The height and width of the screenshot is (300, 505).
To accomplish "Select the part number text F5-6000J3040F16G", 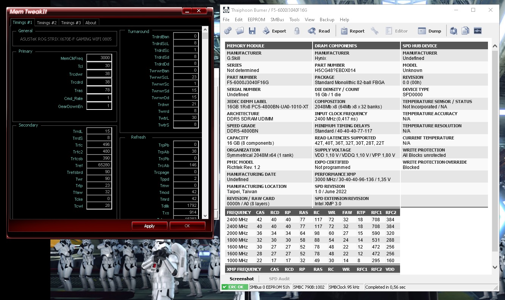I will (248, 83).
